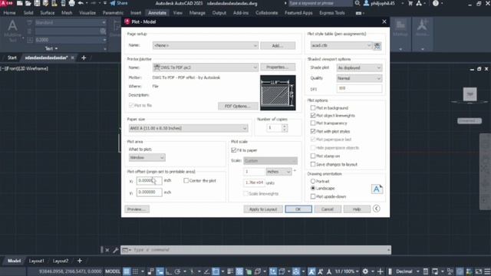
Task: Open the Help question mark icon
Action: (436, 3)
